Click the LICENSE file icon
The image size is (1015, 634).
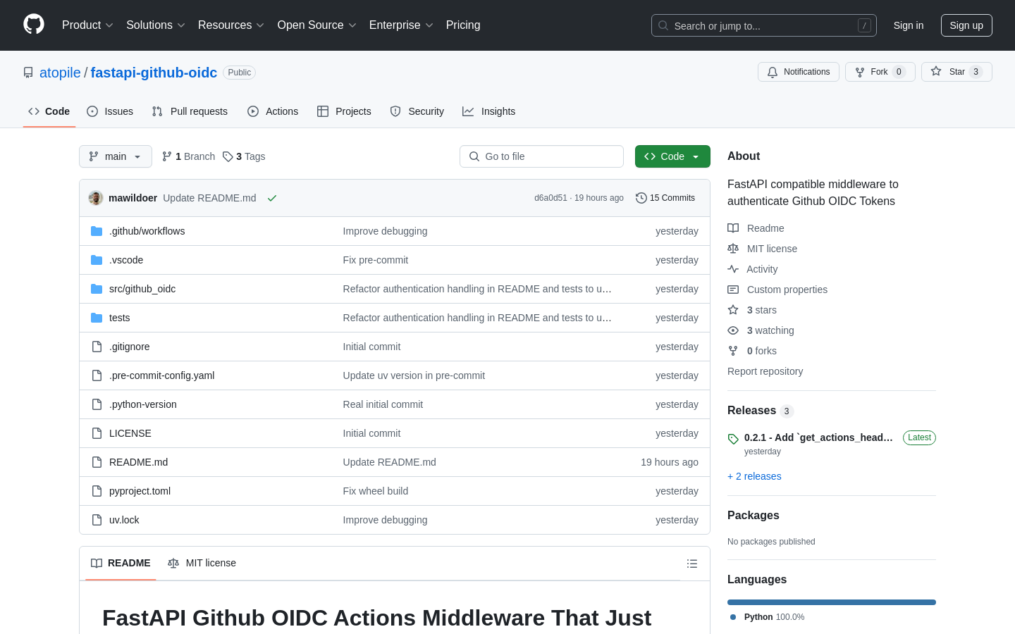pos(97,433)
